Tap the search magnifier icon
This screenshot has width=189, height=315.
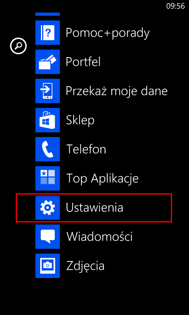tap(18, 46)
